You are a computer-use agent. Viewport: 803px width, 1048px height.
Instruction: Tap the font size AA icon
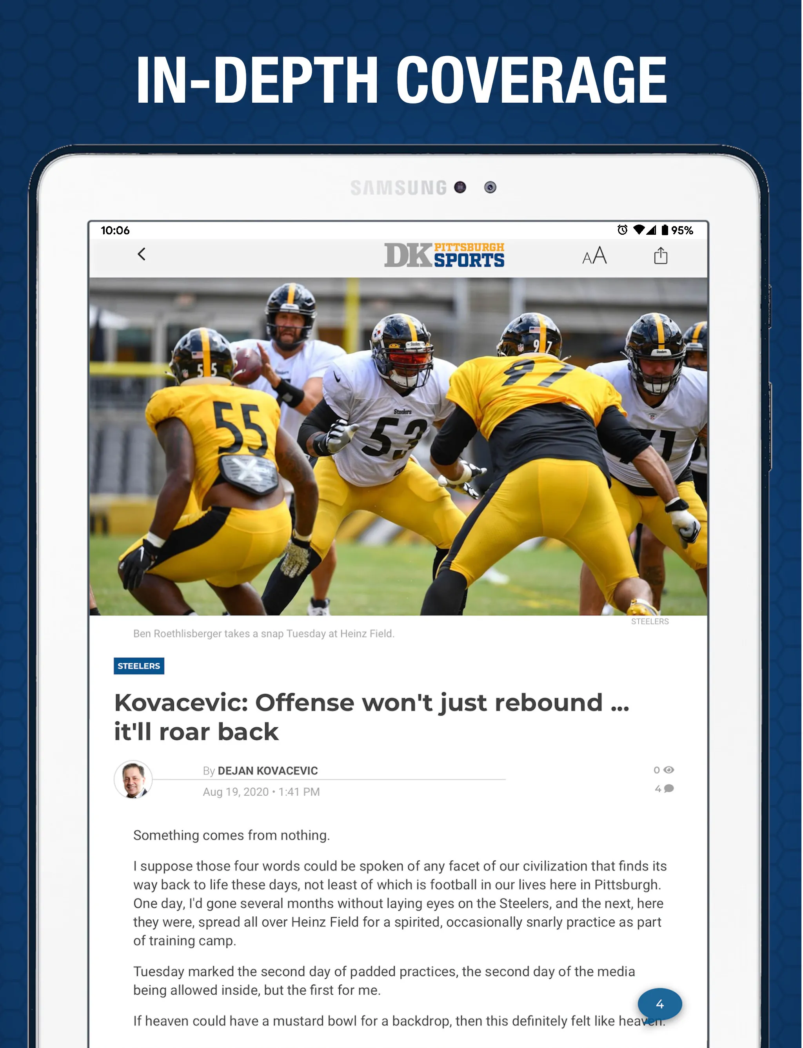[593, 256]
